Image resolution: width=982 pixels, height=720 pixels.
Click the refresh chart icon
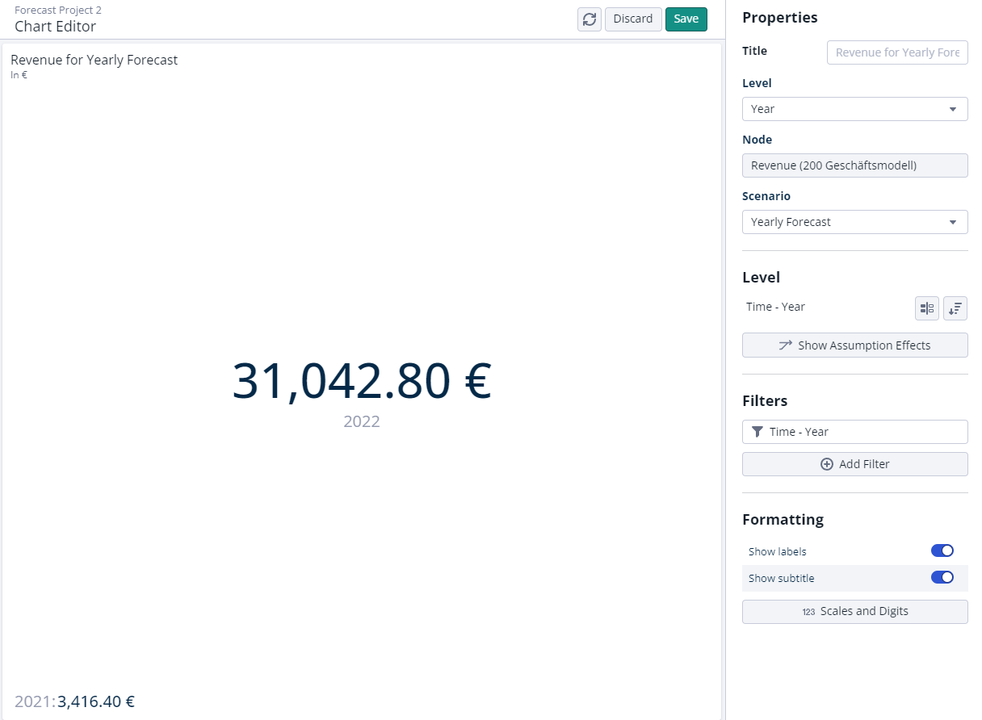point(590,19)
